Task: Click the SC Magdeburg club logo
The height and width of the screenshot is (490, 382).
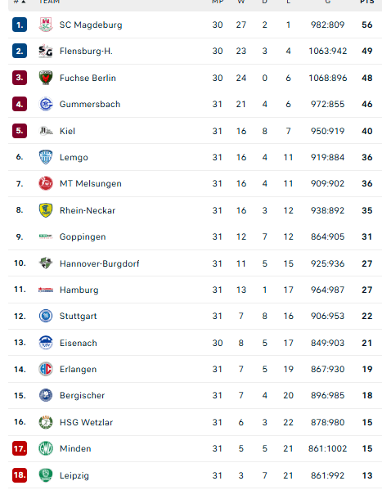Action: pos(46,25)
